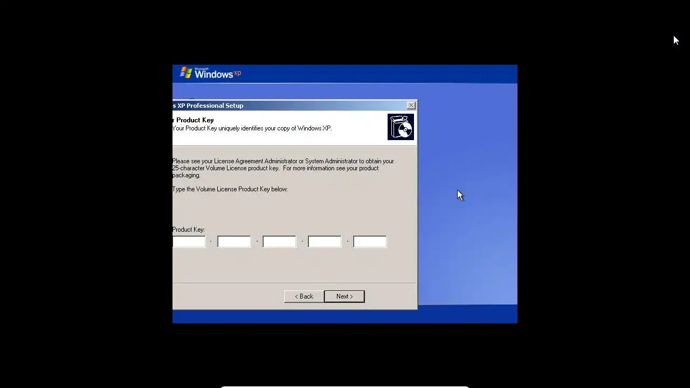Viewport: 690px width, 388px height.
Task: Click the software box and CD icon
Action: 401,127
